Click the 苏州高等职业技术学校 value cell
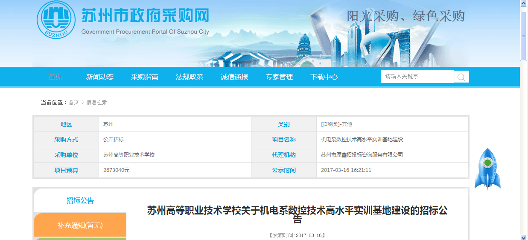Screen dimensions: 528x240 click(175, 155)
